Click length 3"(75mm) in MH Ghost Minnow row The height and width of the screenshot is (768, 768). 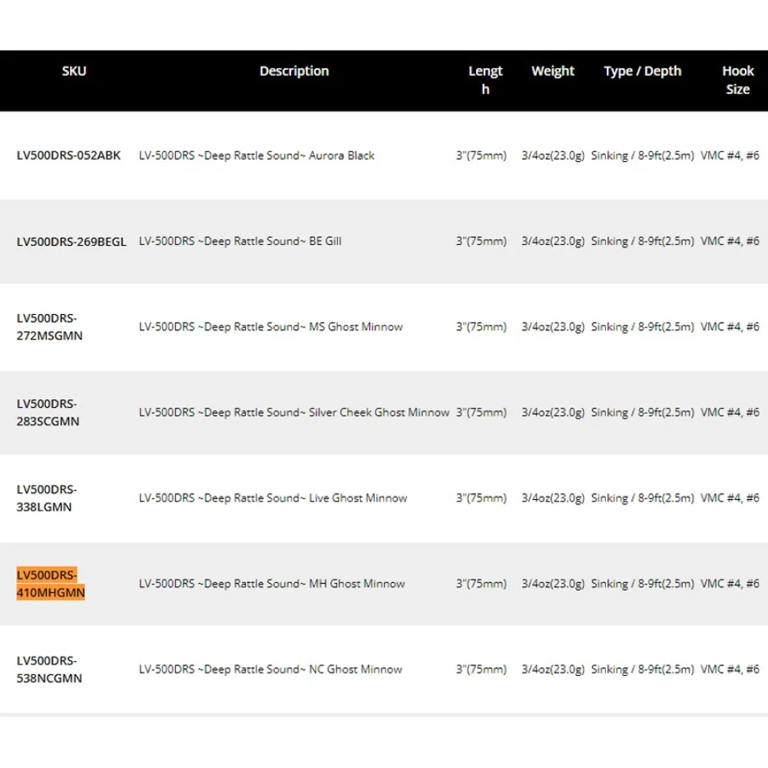(x=481, y=584)
